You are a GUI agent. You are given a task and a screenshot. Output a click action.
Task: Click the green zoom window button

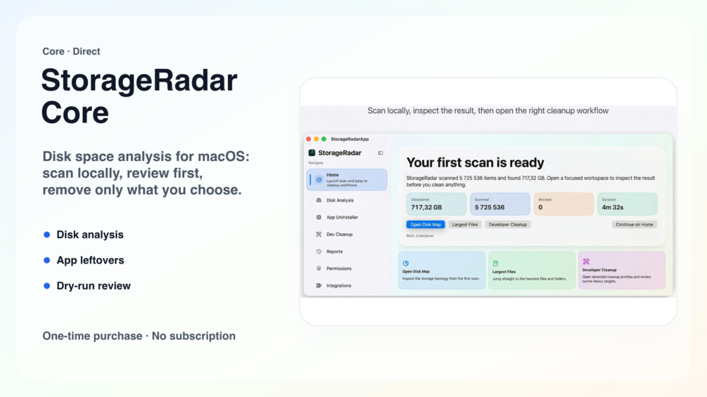(324, 139)
